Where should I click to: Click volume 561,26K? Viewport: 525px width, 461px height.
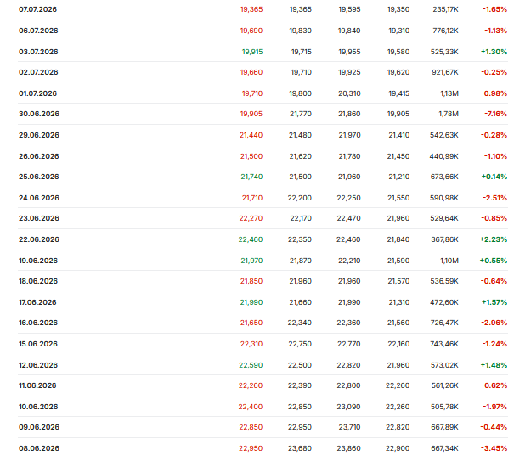[x=445, y=385]
